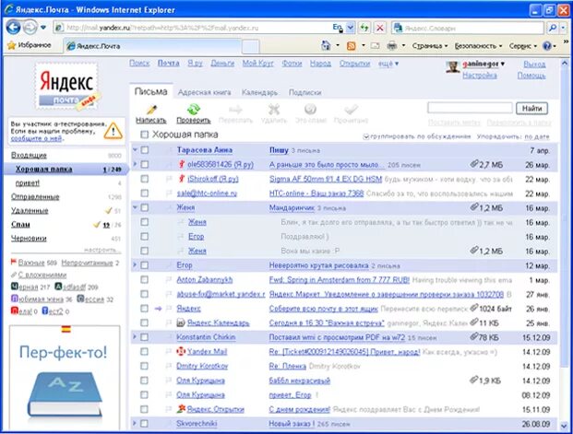
Task: Click the browser Stop red X icon
Action: click(380, 28)
